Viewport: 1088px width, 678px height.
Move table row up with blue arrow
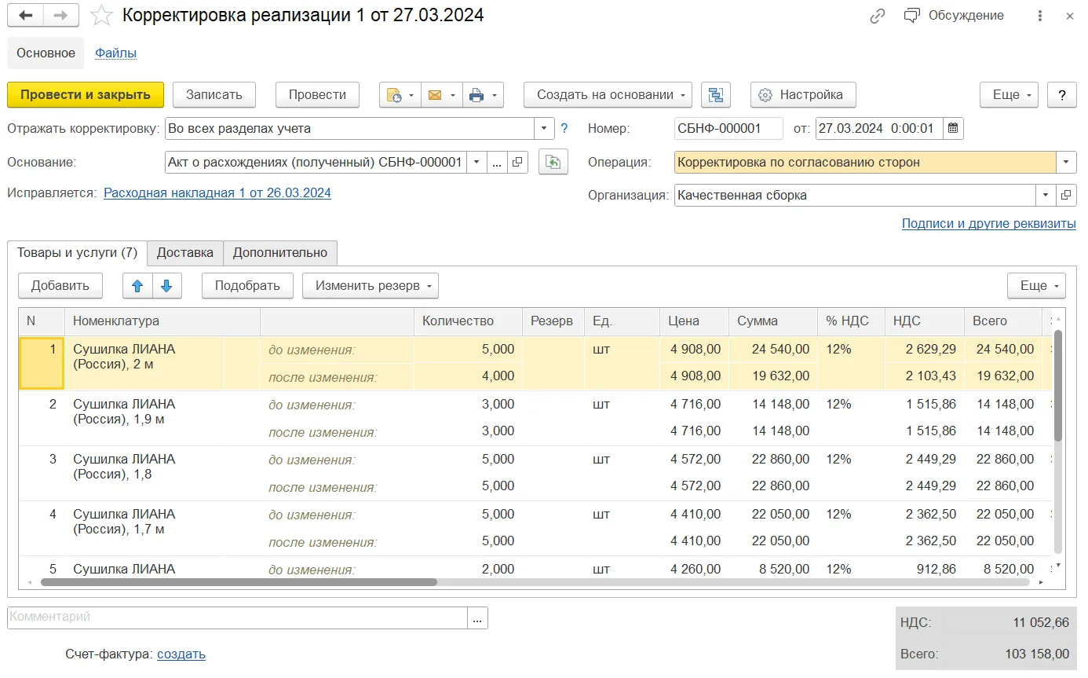pos(137,286)
